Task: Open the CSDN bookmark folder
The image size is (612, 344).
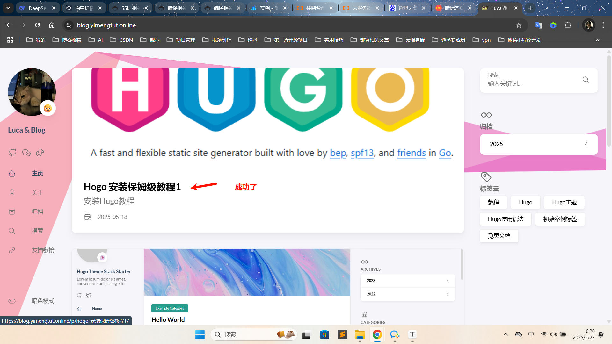Action: point(121,40)
